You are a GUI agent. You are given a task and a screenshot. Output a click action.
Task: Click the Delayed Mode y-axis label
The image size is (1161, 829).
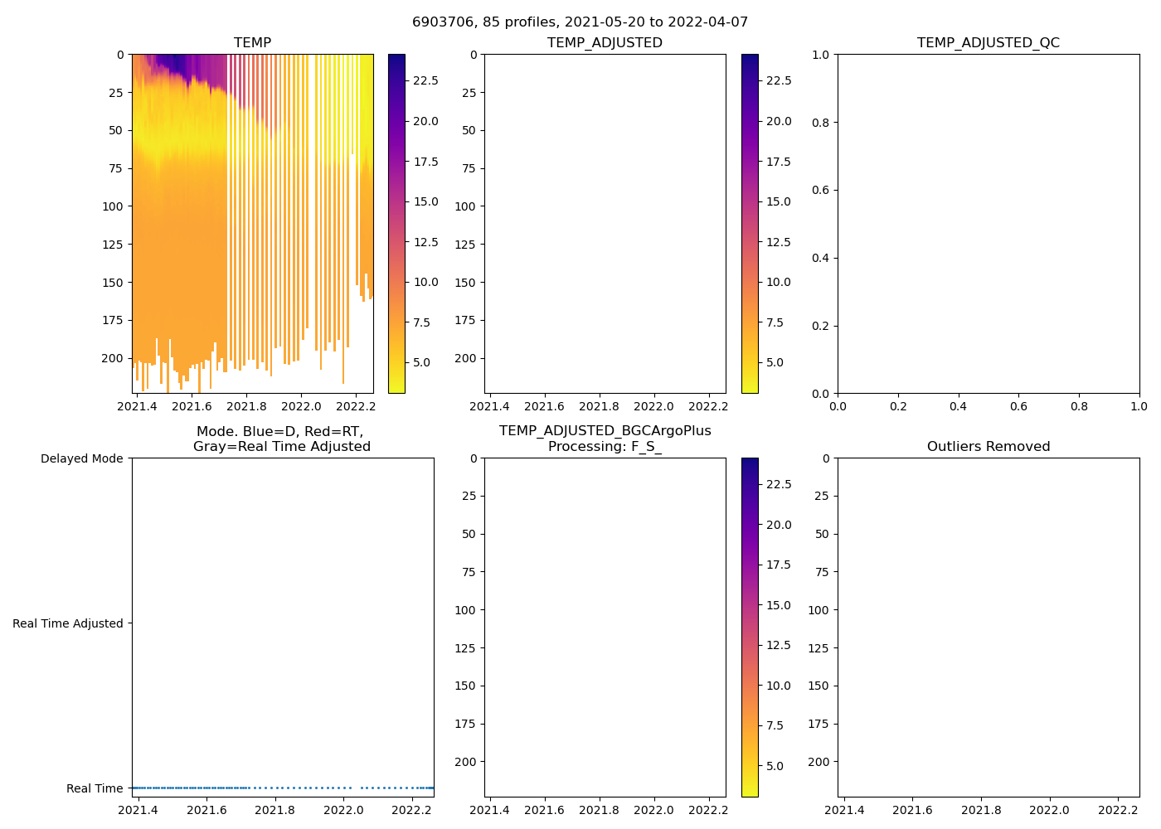[81, 458]
